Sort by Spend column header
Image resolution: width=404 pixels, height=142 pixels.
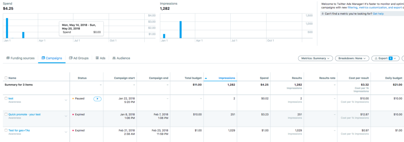(264, 78)
